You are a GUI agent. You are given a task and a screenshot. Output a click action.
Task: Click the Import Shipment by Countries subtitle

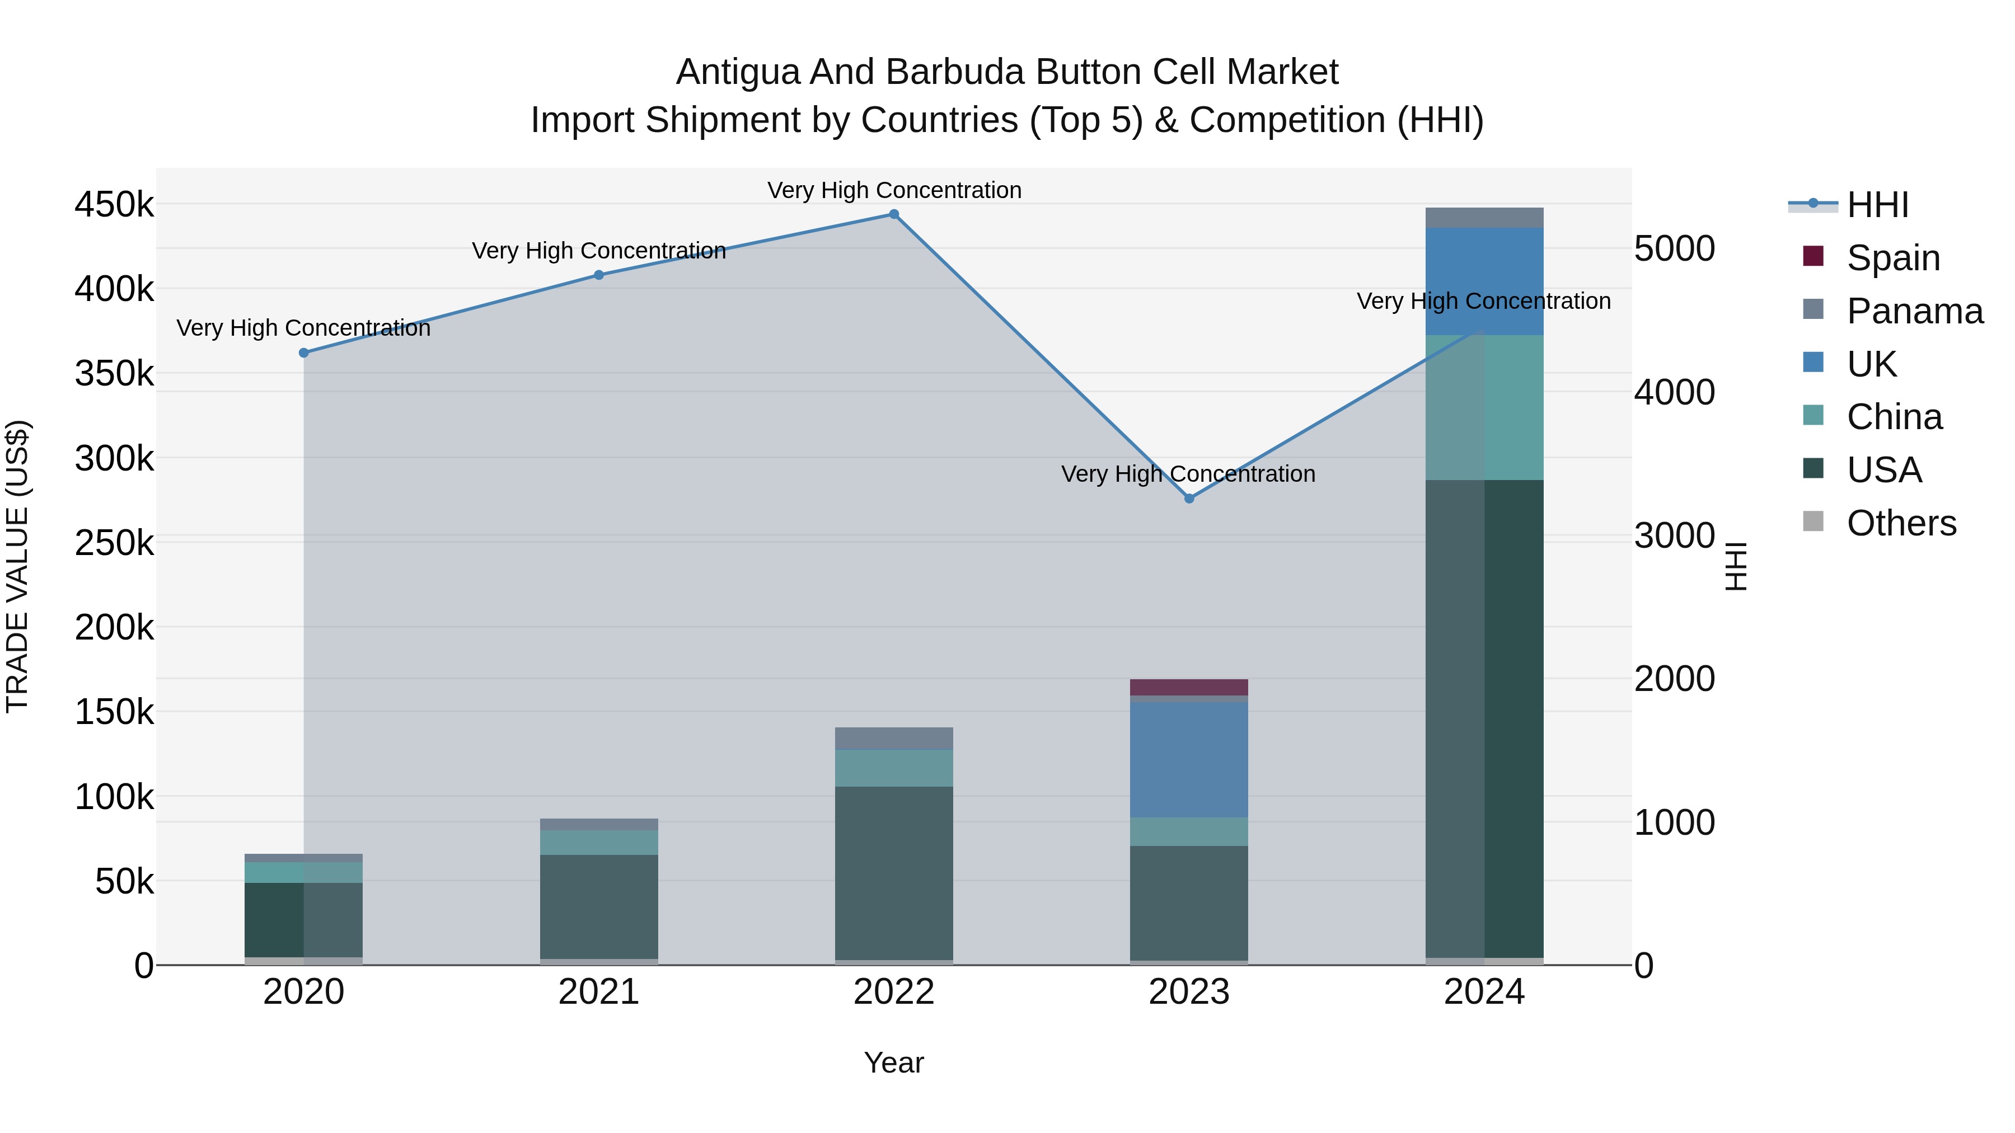(1007, 120)
